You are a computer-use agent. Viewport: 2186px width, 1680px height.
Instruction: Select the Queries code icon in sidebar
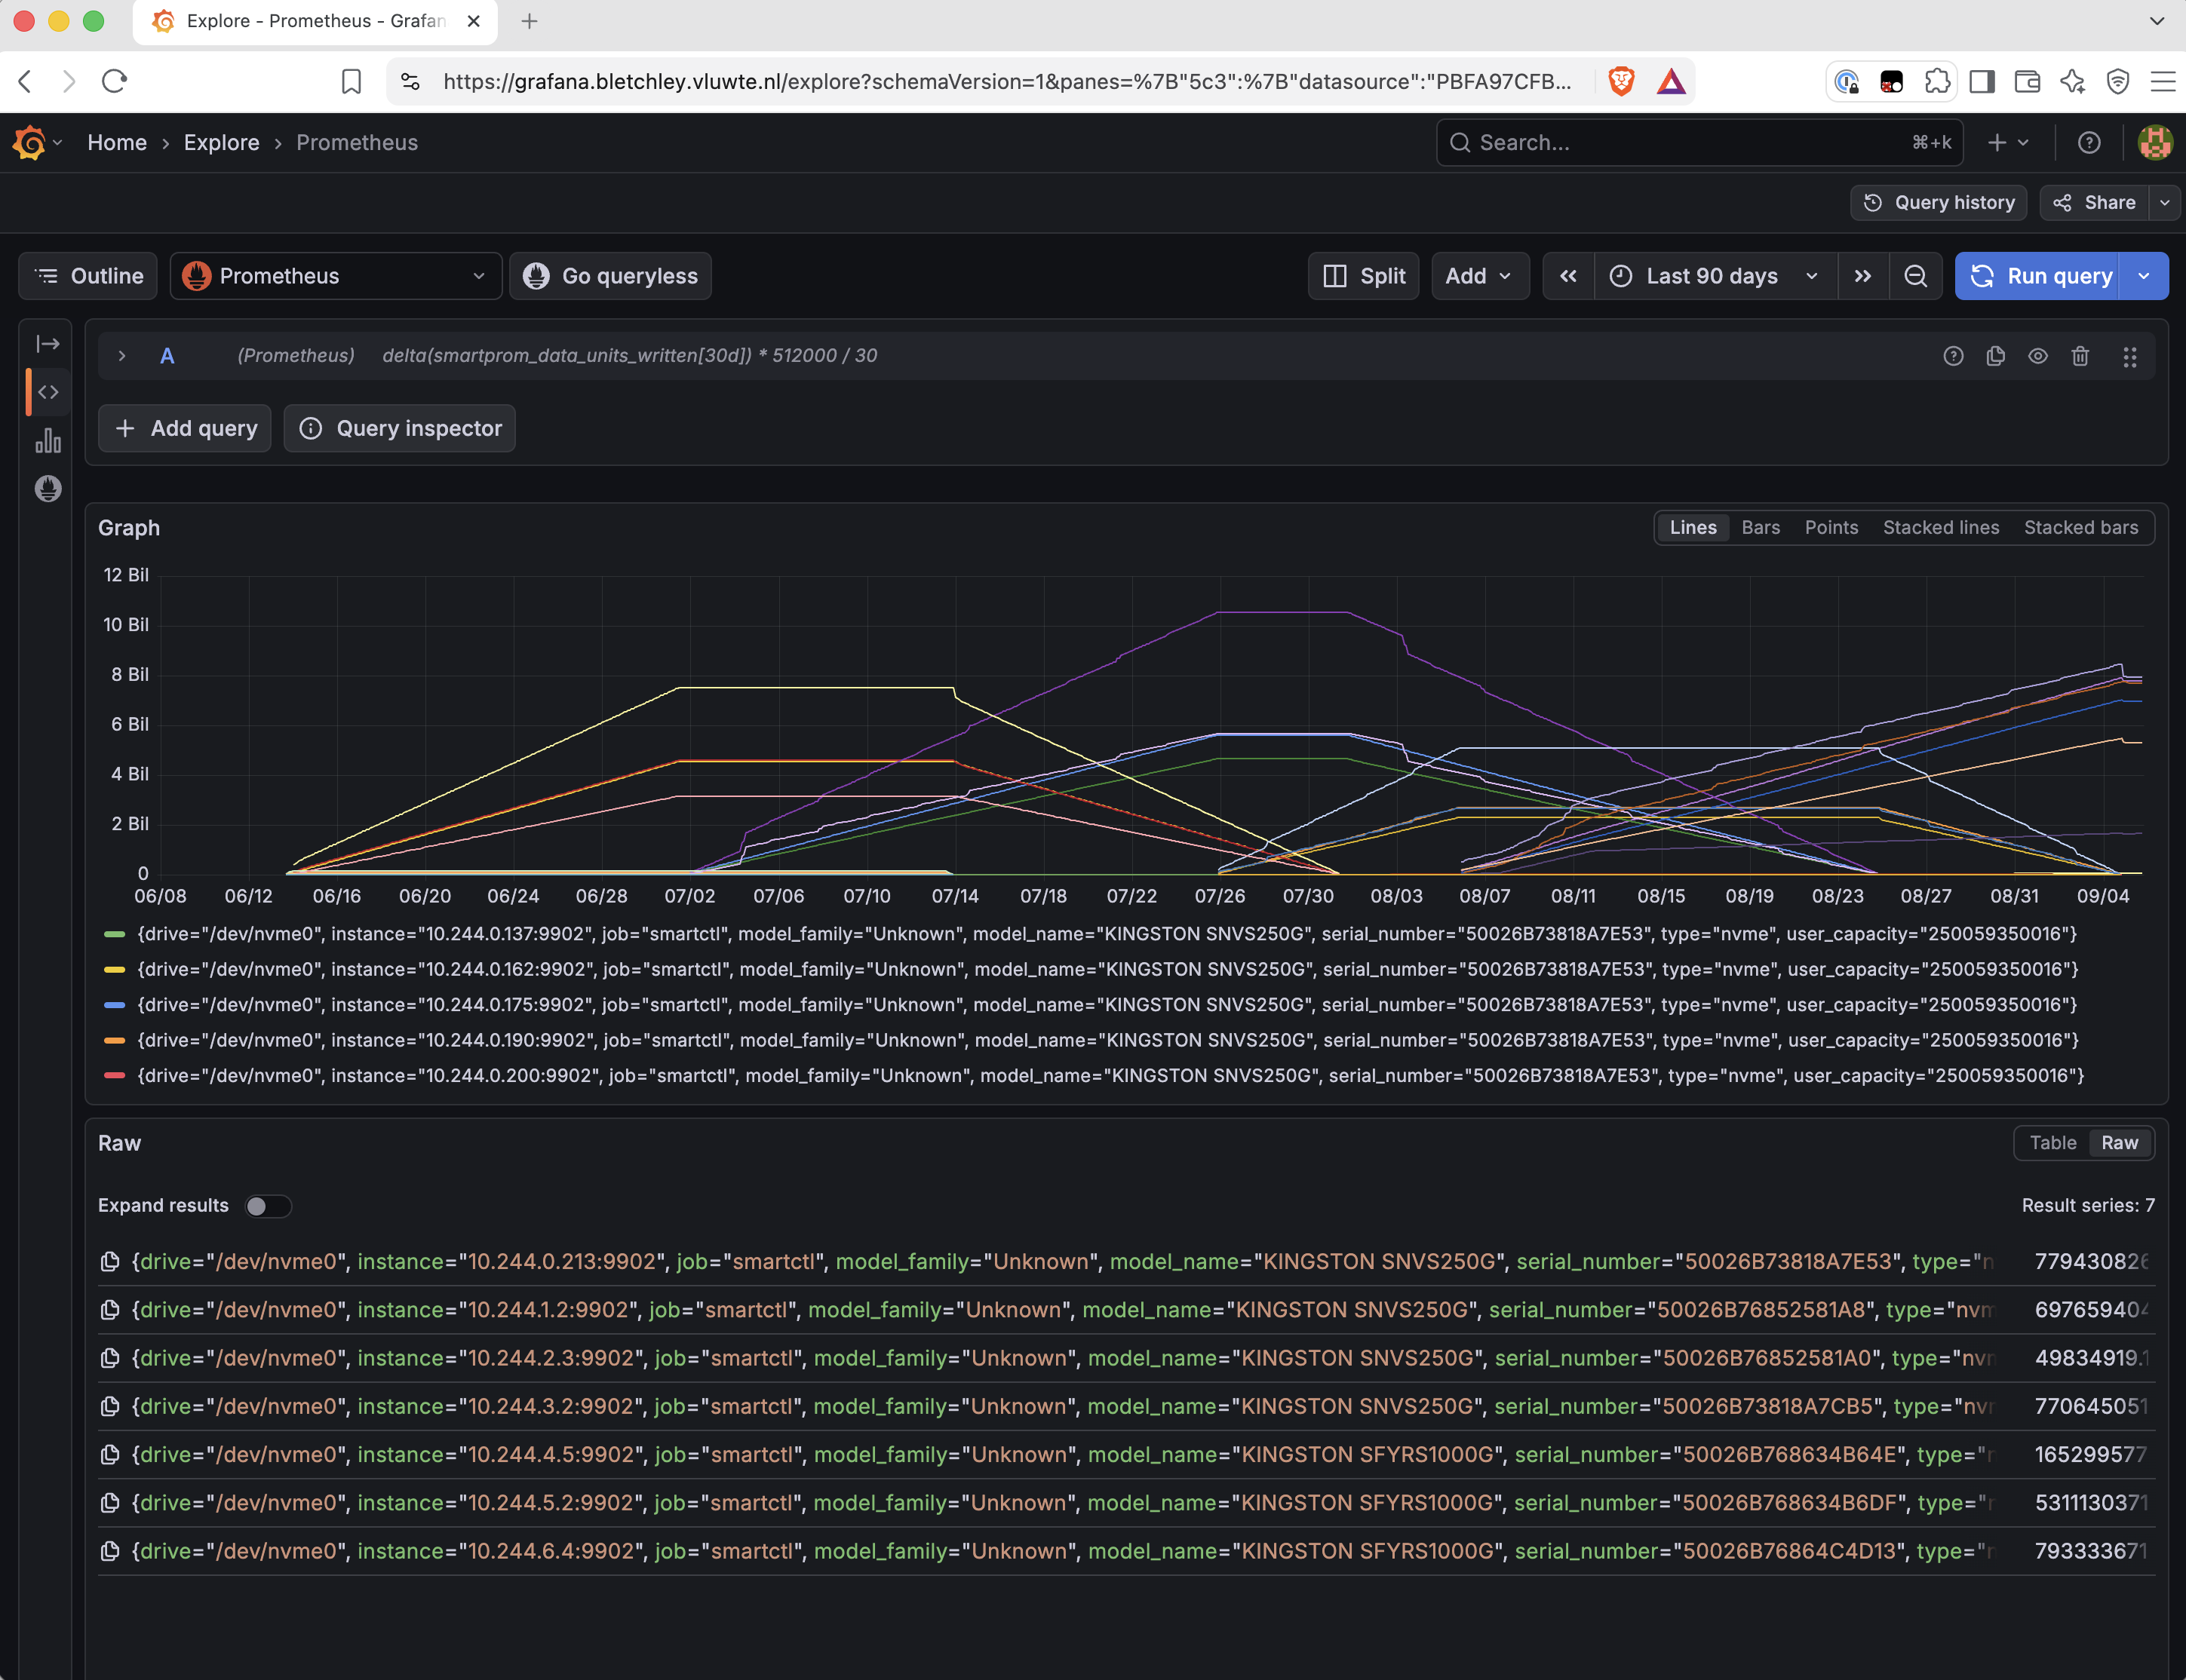coord(48,392)
